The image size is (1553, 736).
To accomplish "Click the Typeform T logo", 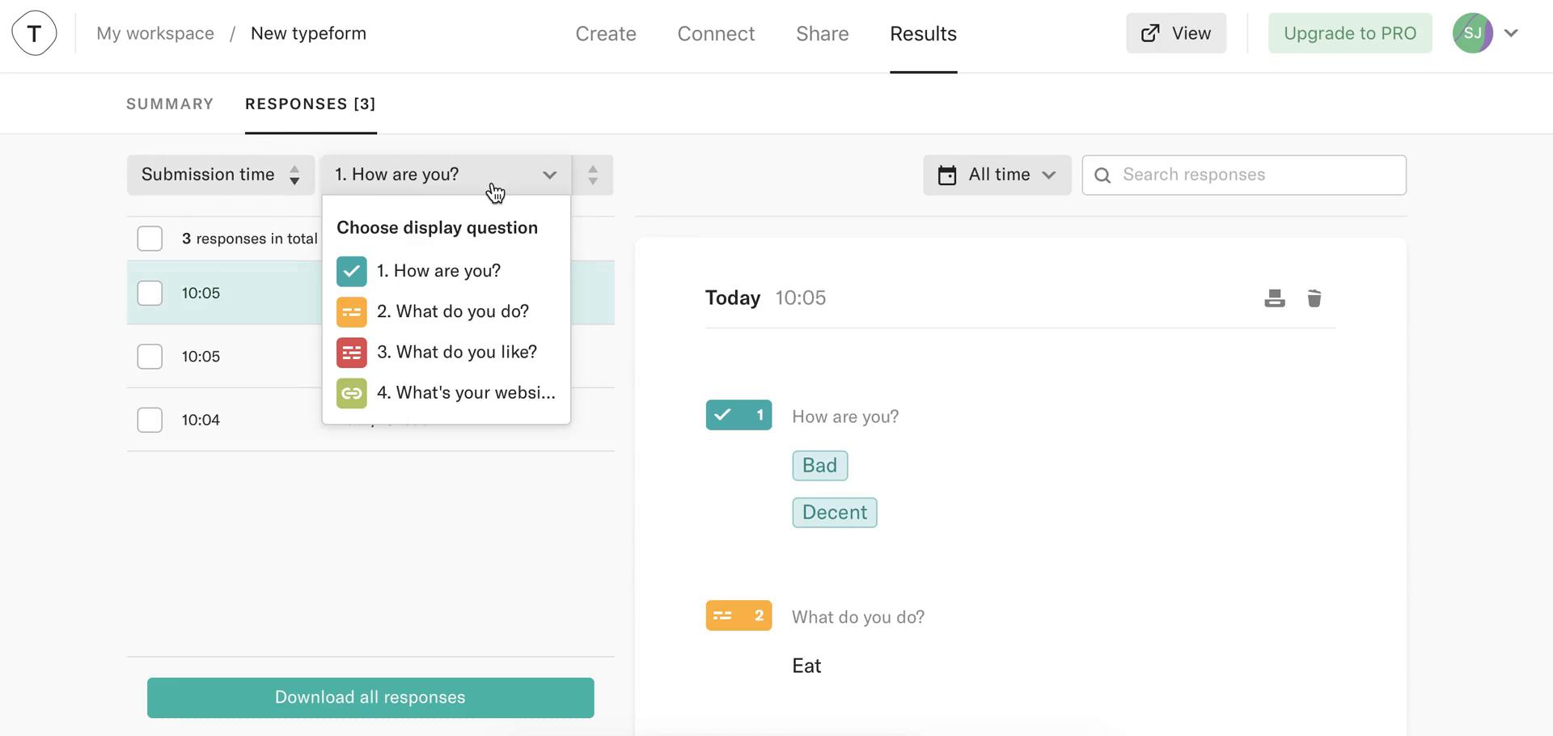I will 34,33.
